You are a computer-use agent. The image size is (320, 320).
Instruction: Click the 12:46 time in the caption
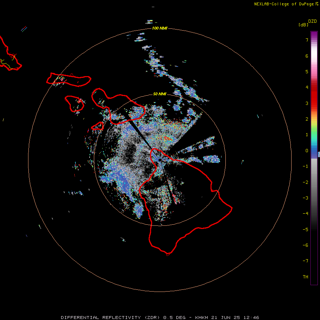click(251, 318)
